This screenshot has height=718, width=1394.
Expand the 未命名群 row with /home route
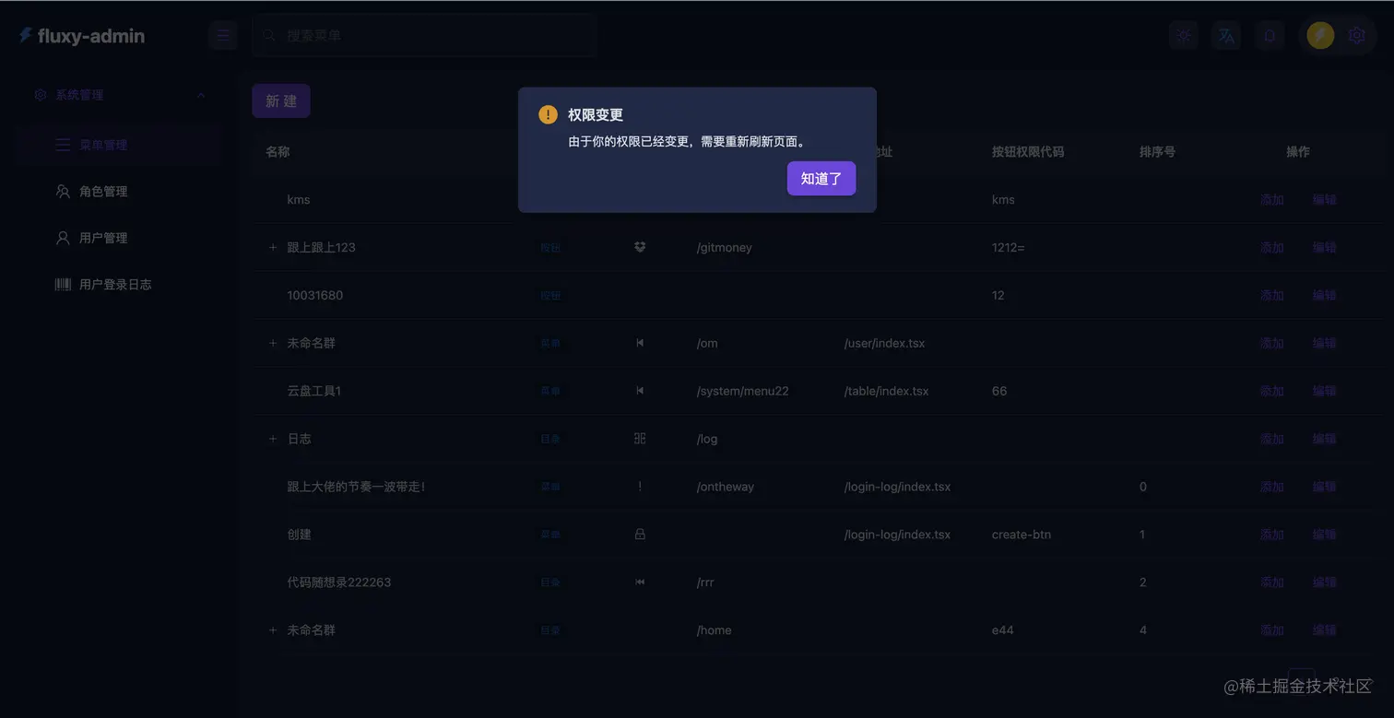tap(272, 630)
